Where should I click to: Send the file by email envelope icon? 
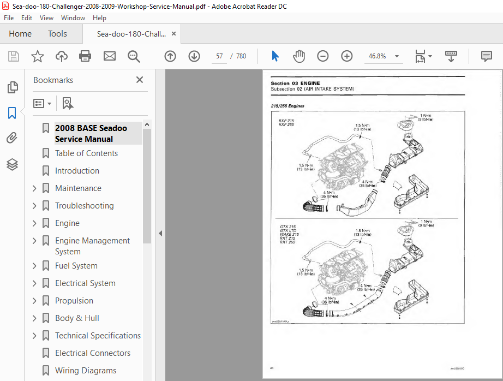tap(110, 56)
